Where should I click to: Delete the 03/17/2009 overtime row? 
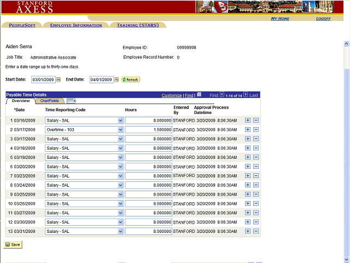pyautogui.click(x=256, y=130)
